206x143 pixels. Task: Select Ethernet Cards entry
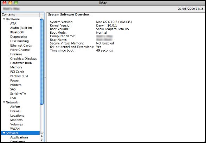coord(21,46)
